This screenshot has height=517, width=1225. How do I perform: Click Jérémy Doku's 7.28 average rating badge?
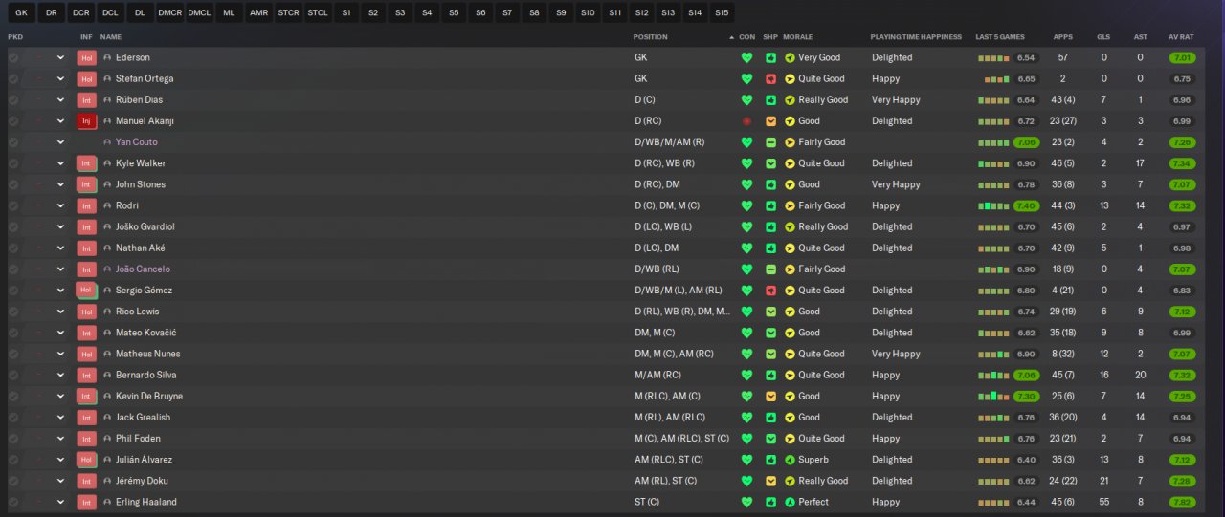click(1182, 481)
